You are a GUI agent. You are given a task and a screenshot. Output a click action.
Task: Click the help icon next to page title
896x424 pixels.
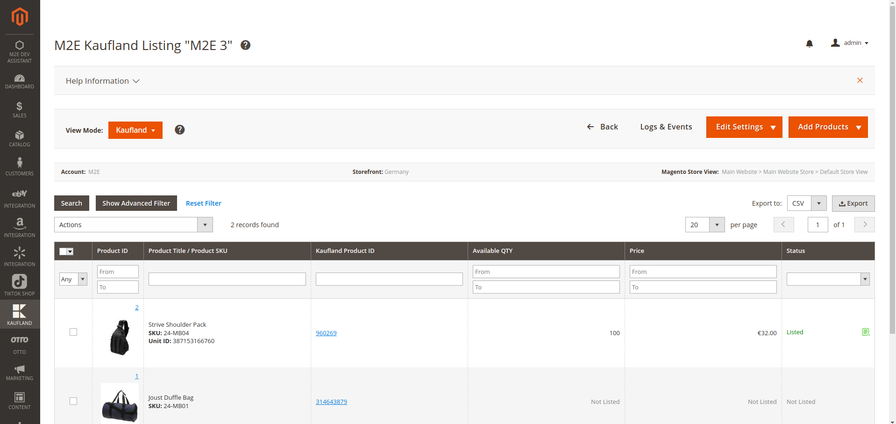pos(245,45)
